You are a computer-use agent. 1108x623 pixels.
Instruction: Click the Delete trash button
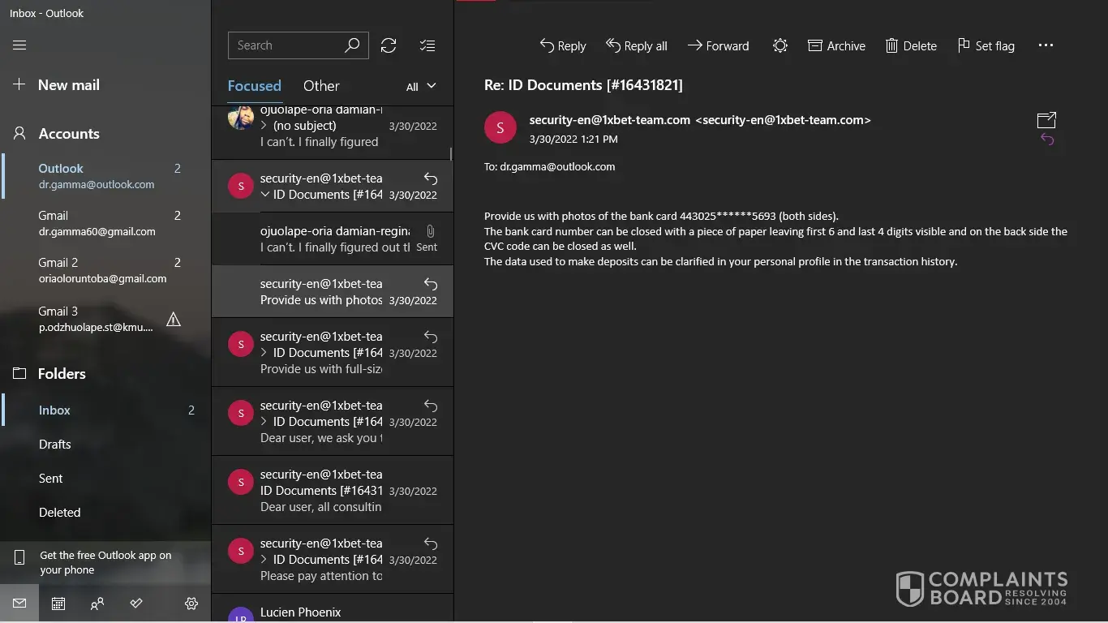pyautogui.click(x=911, y=45)
